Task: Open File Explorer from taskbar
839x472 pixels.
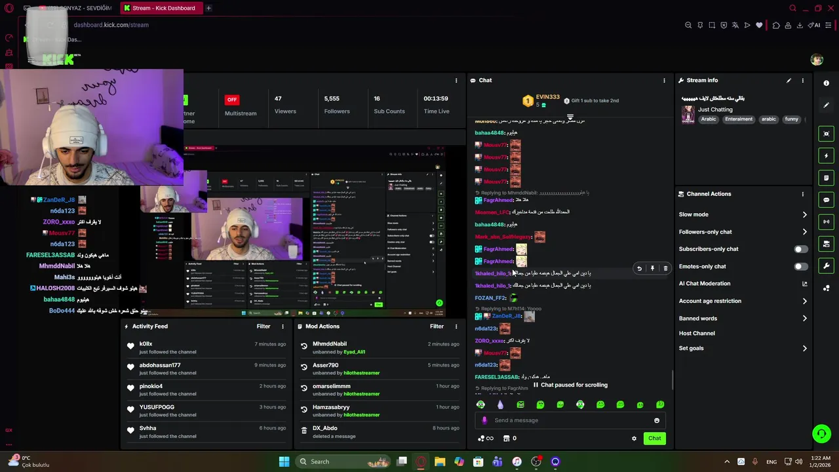Action: (440, 462)
